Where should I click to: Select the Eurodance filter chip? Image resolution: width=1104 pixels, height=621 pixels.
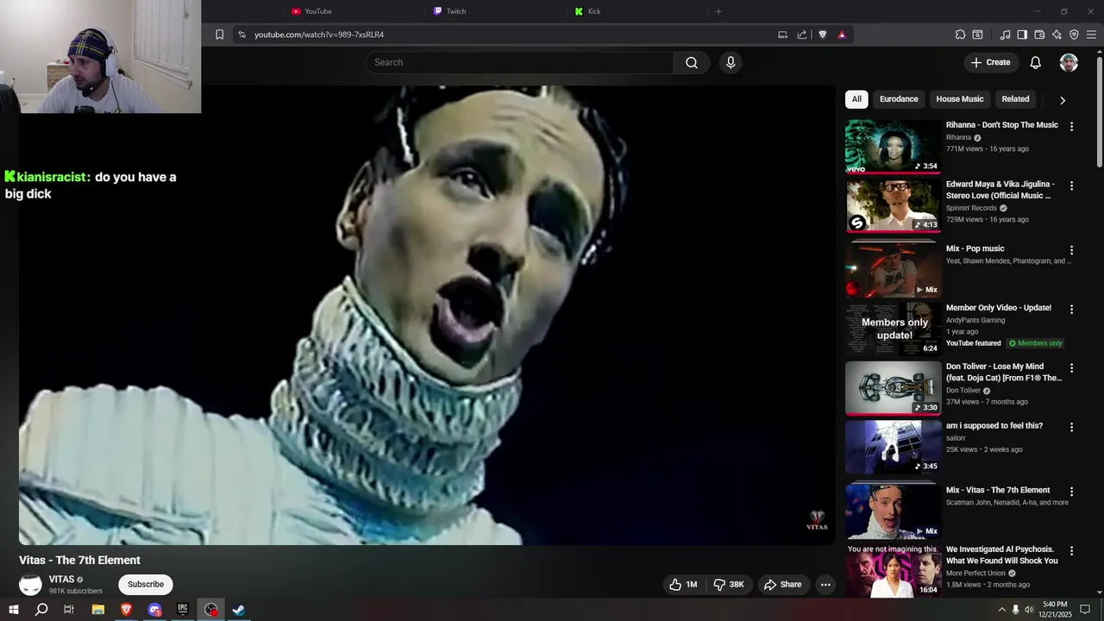899,99
